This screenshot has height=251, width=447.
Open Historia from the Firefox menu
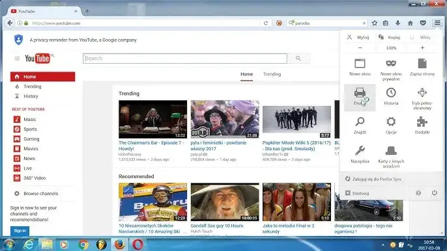click(x=391, y=97)
